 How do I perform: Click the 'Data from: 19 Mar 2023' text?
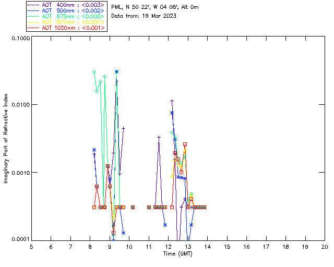pos(144,16)
